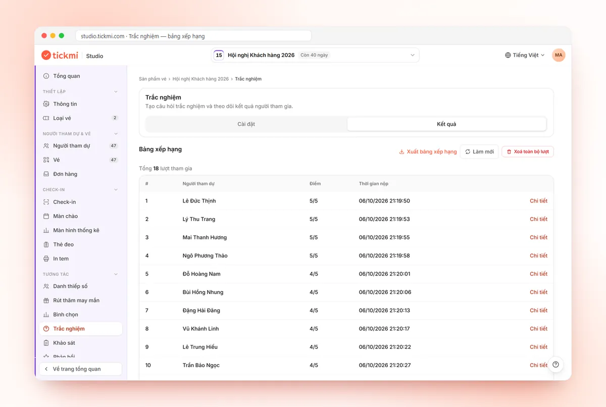606x407 pixels.
Task: Open the Thông tin settings page
Action: 80,104
